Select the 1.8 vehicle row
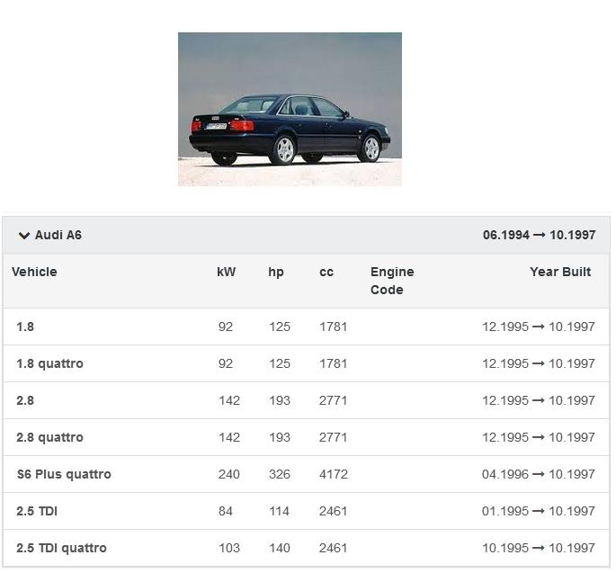This screenshot has width=616, height=573. click(25, 327)
